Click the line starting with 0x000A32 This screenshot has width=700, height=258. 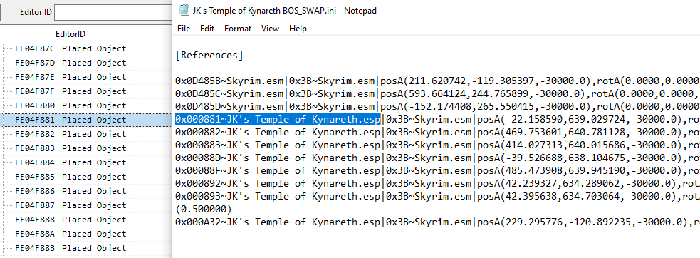click(437, 222)
